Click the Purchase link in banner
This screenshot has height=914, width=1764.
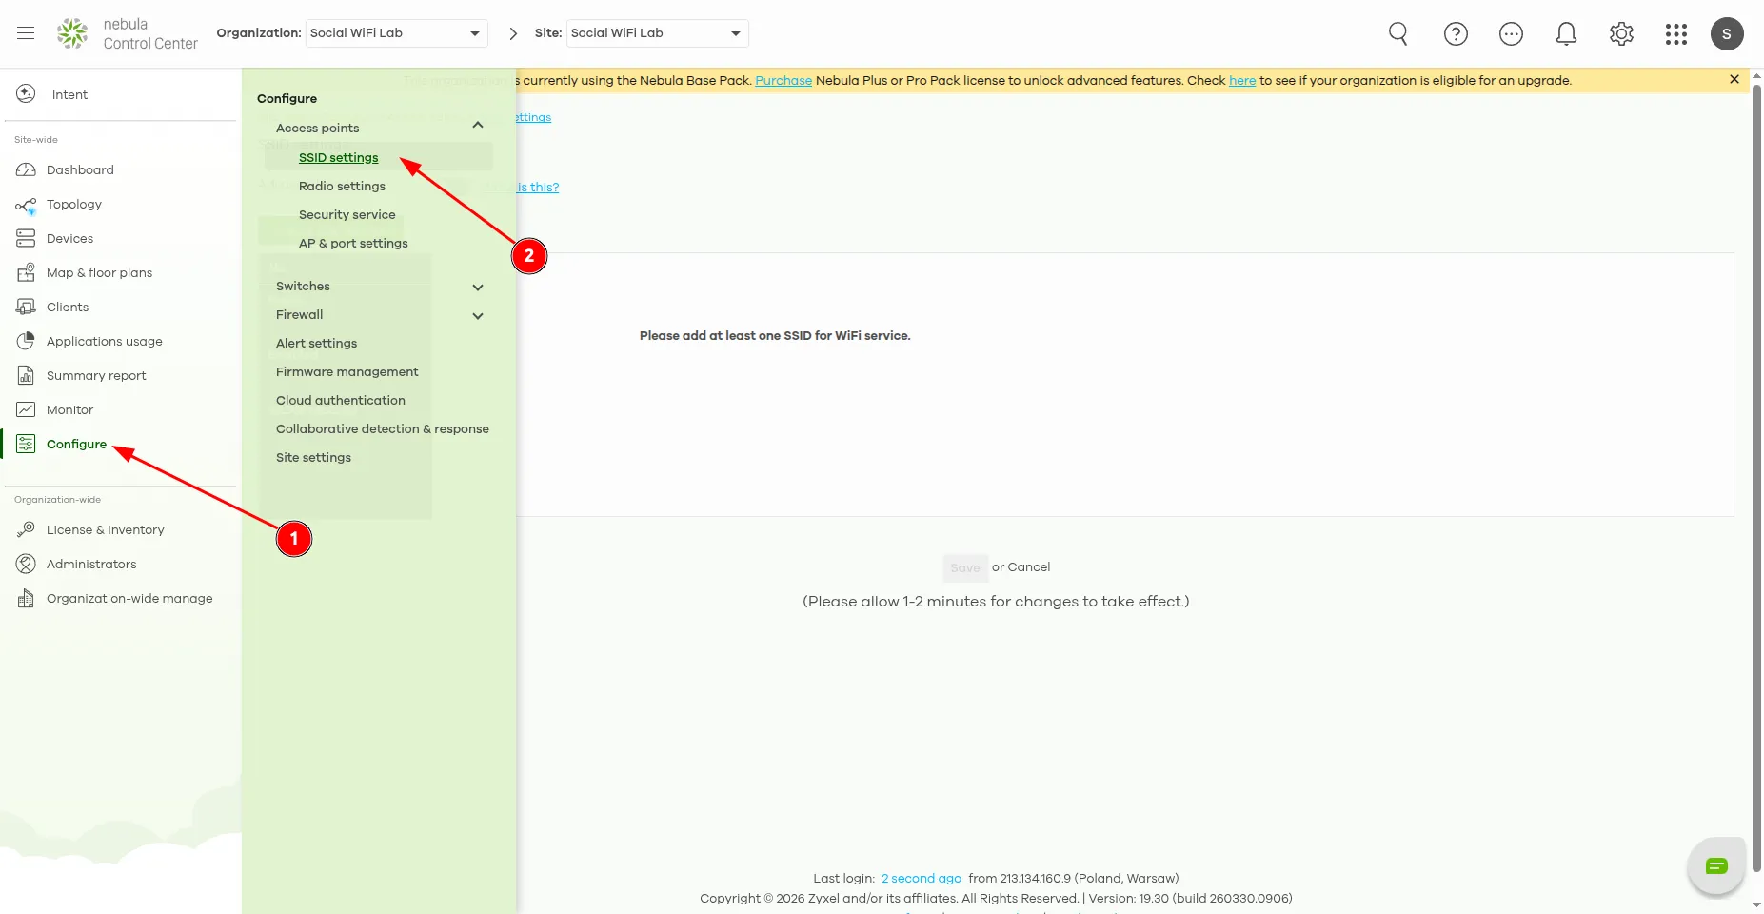783,80
